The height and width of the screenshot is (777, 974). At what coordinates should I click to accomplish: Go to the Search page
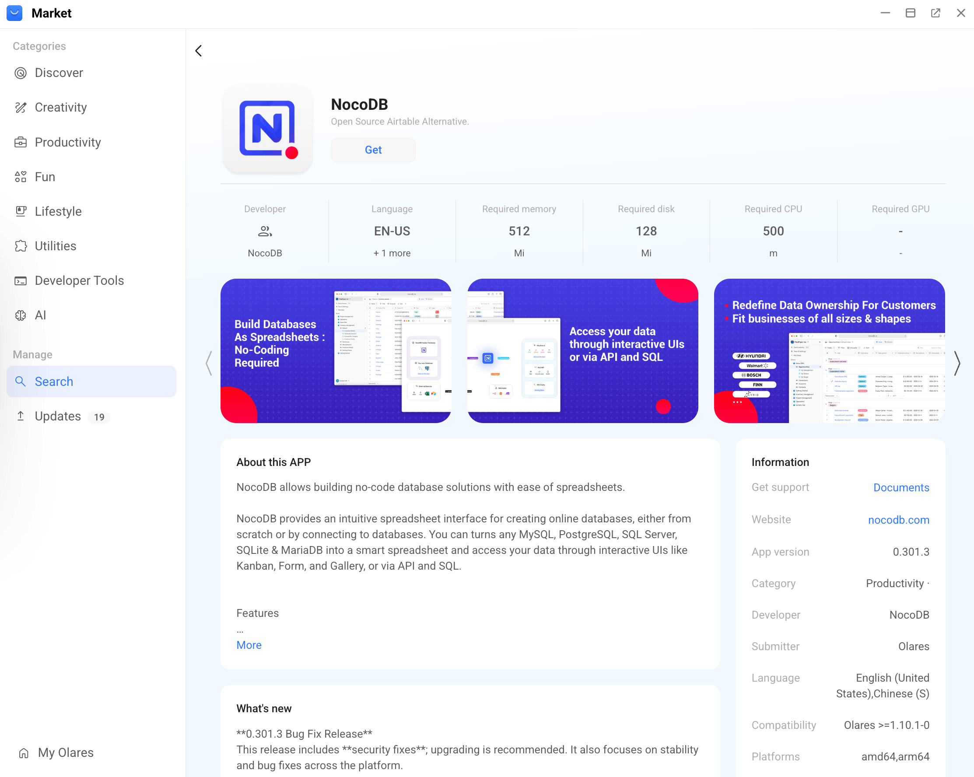(x=92, y=381)
